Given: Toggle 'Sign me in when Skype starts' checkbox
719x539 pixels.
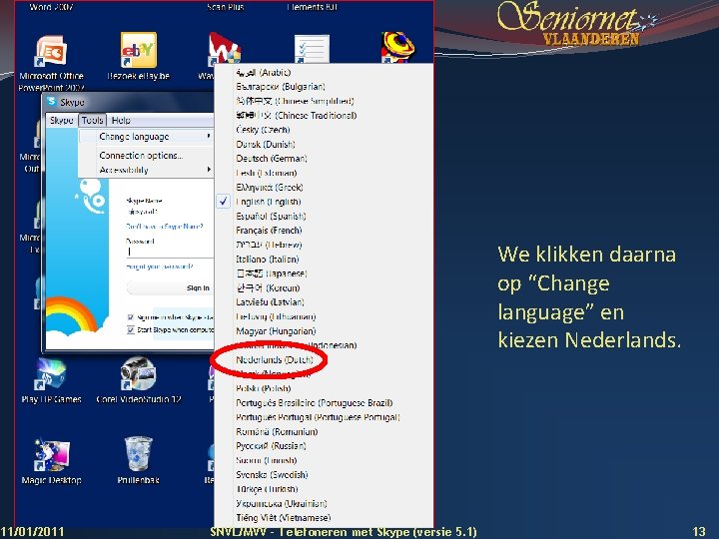Looking at the screenshot, I should [131, 317].
